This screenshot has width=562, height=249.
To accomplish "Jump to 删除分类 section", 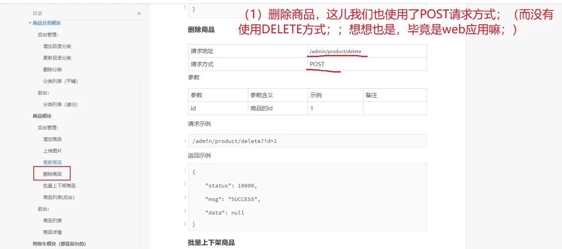I will (52, 70).
